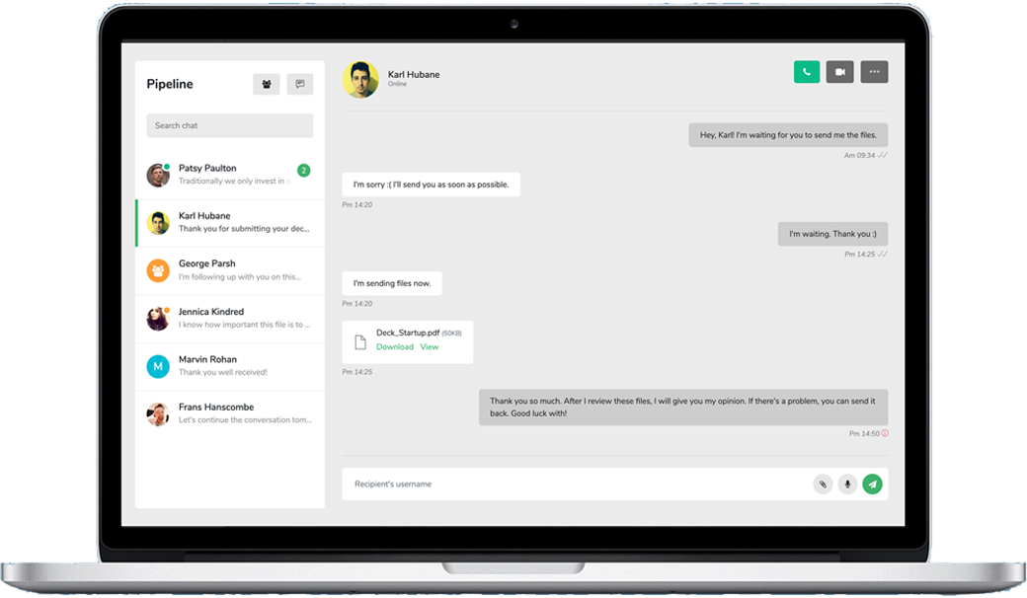Click the preview "Let's continue the conversation tom..."
The height and width of the screenshot is (598, 1027).
(x=245, y=420)
